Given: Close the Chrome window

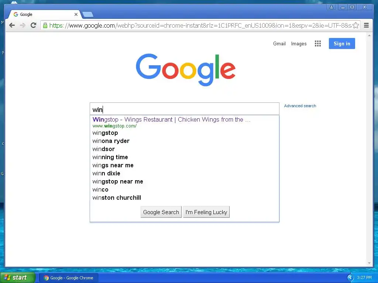Looking at the screenshot, I should (x=365, y=7).
